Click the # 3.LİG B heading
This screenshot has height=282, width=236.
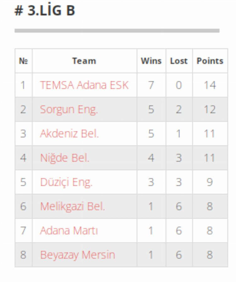click(45, 10)
